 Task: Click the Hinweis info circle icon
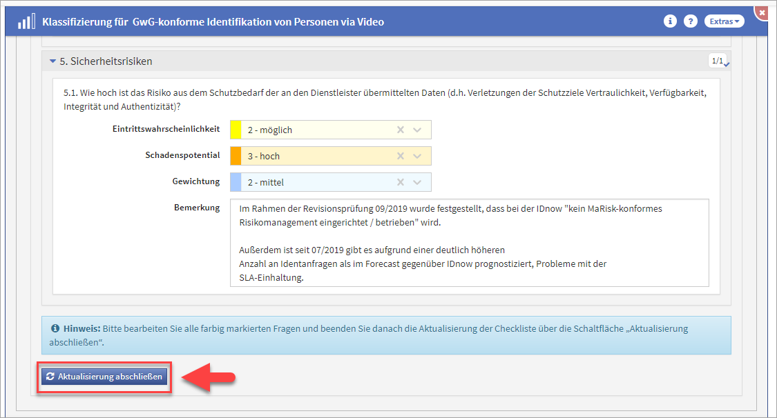[x=55, y=329]
